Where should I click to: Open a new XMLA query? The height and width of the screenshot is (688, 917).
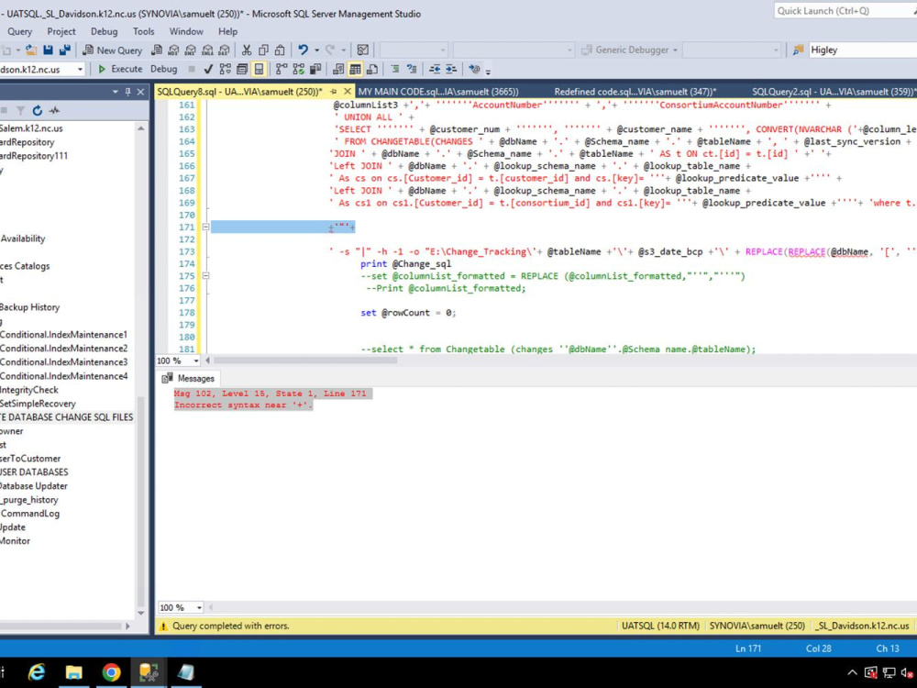coord(207,50)
